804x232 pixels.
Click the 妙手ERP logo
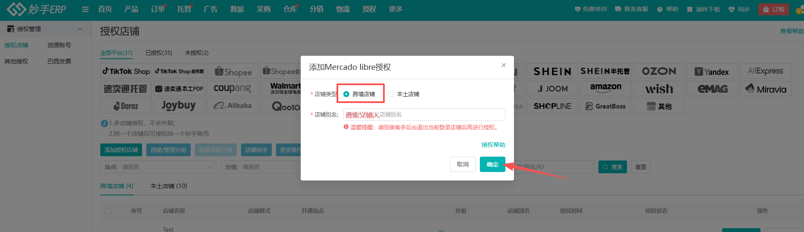(x=36, y=9)
